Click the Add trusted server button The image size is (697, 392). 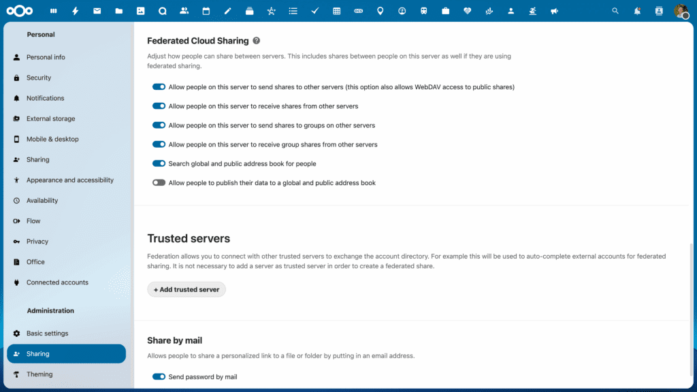click(186, 289)
